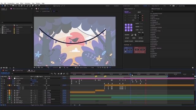This screenshot has width=196, height=110.
Task: Hide the Body Control layer eye
Action: click(x=1, y=78)
